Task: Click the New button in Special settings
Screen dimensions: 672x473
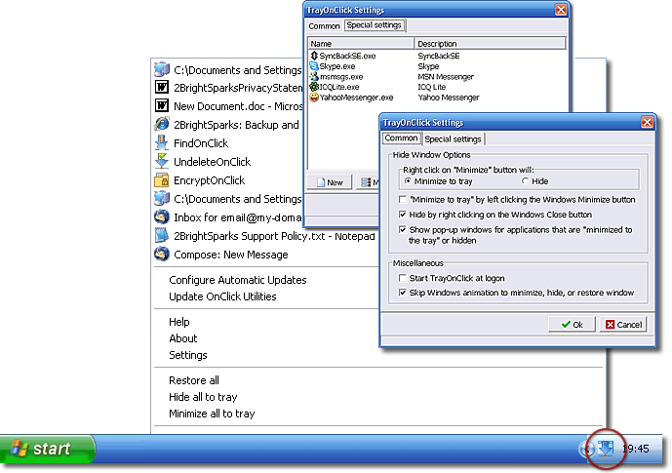Action: [x=329, y=182]
